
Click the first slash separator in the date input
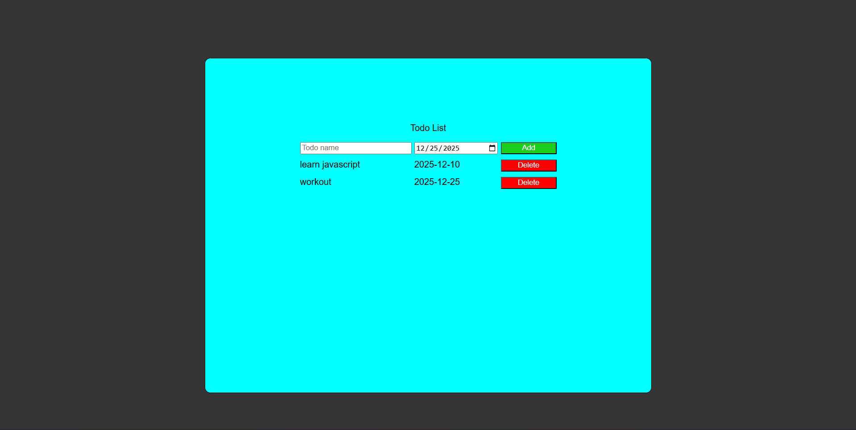tap(427, 148)
